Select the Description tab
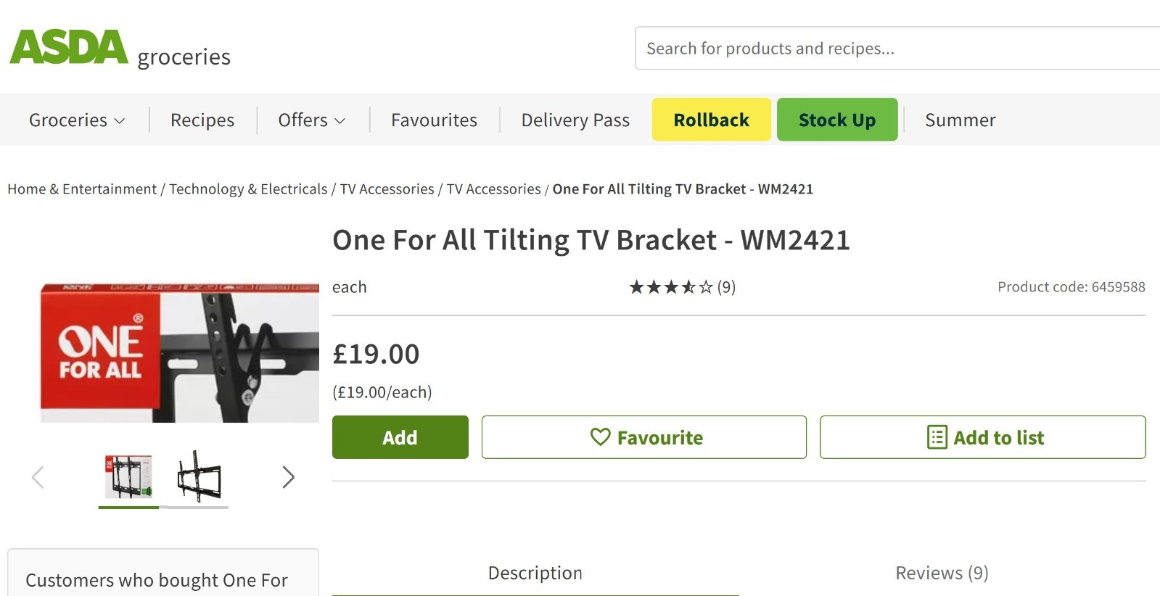The width and height of the screenshot is (1160, 596). tap(535, 573)
